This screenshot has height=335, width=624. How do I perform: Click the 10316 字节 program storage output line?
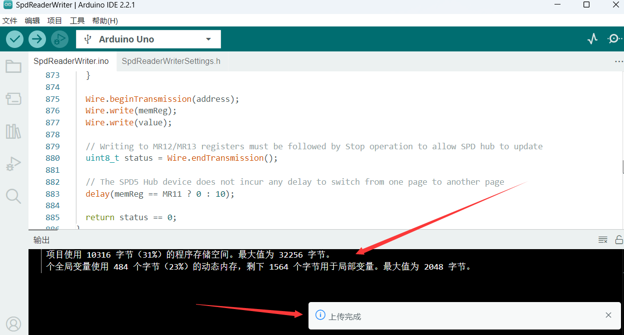tap(188, 255)
